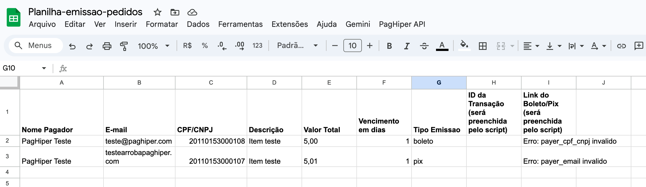The image size is (646, 187).
Task: Select cell containing teste@paghiper.com
Action: (139, 141)
